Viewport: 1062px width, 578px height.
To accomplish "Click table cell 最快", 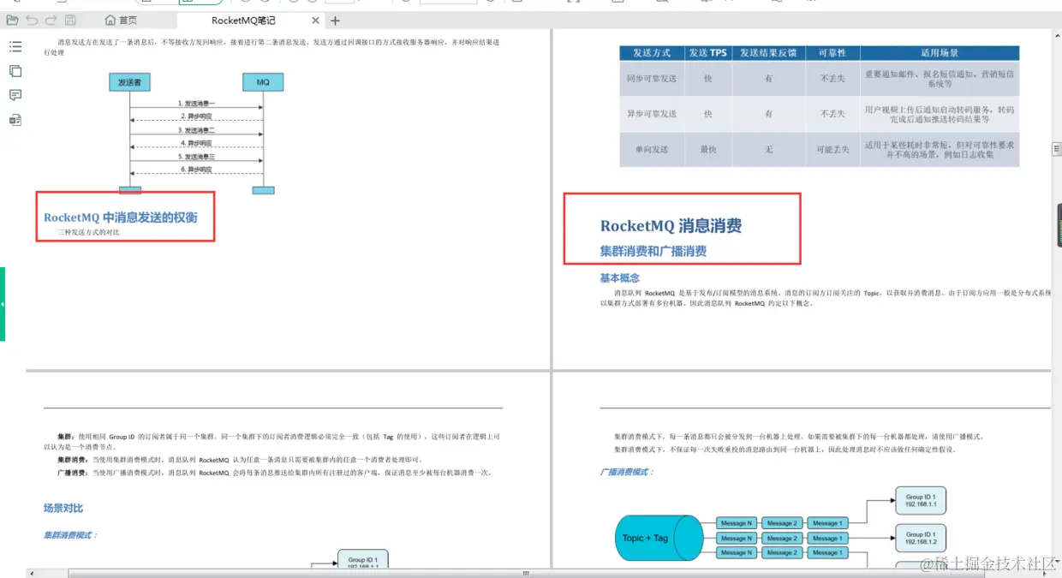I will (x=707, y=149).
